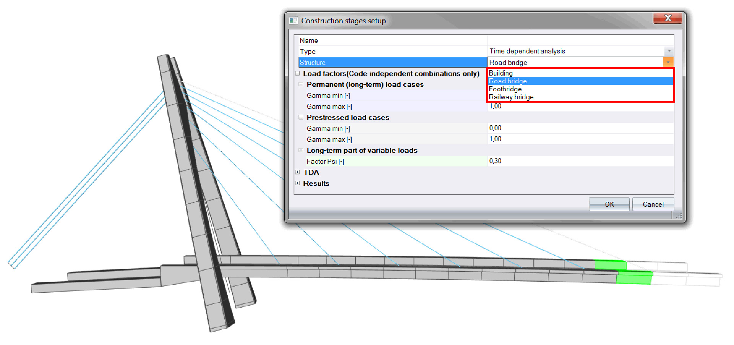734x345 pixels.
Task: Select Building from the Structure list
Action: [x=501, y=73]
